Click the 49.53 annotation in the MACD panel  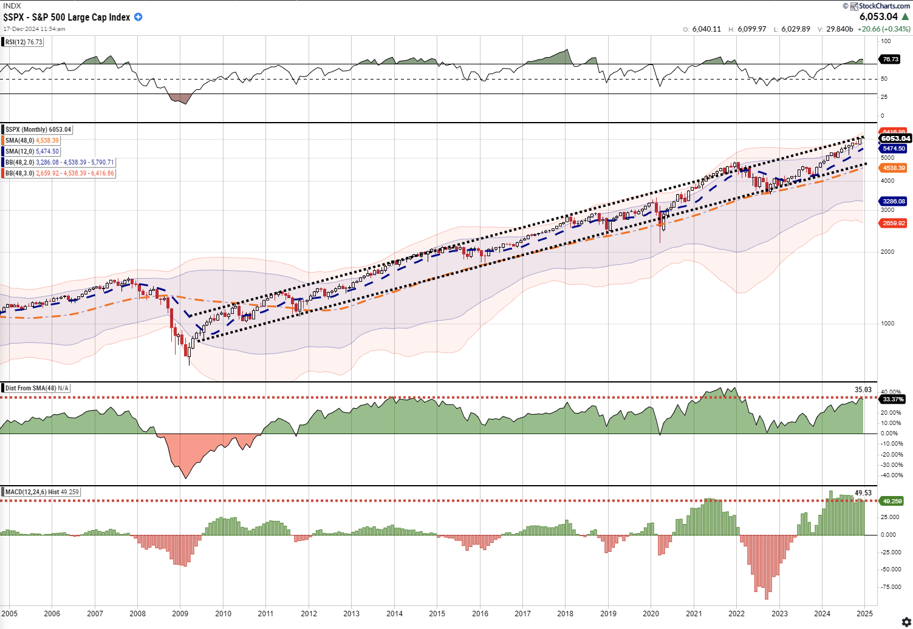coord(863,493)
